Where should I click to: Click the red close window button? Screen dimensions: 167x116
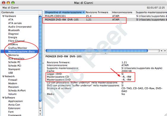[4, 3]
